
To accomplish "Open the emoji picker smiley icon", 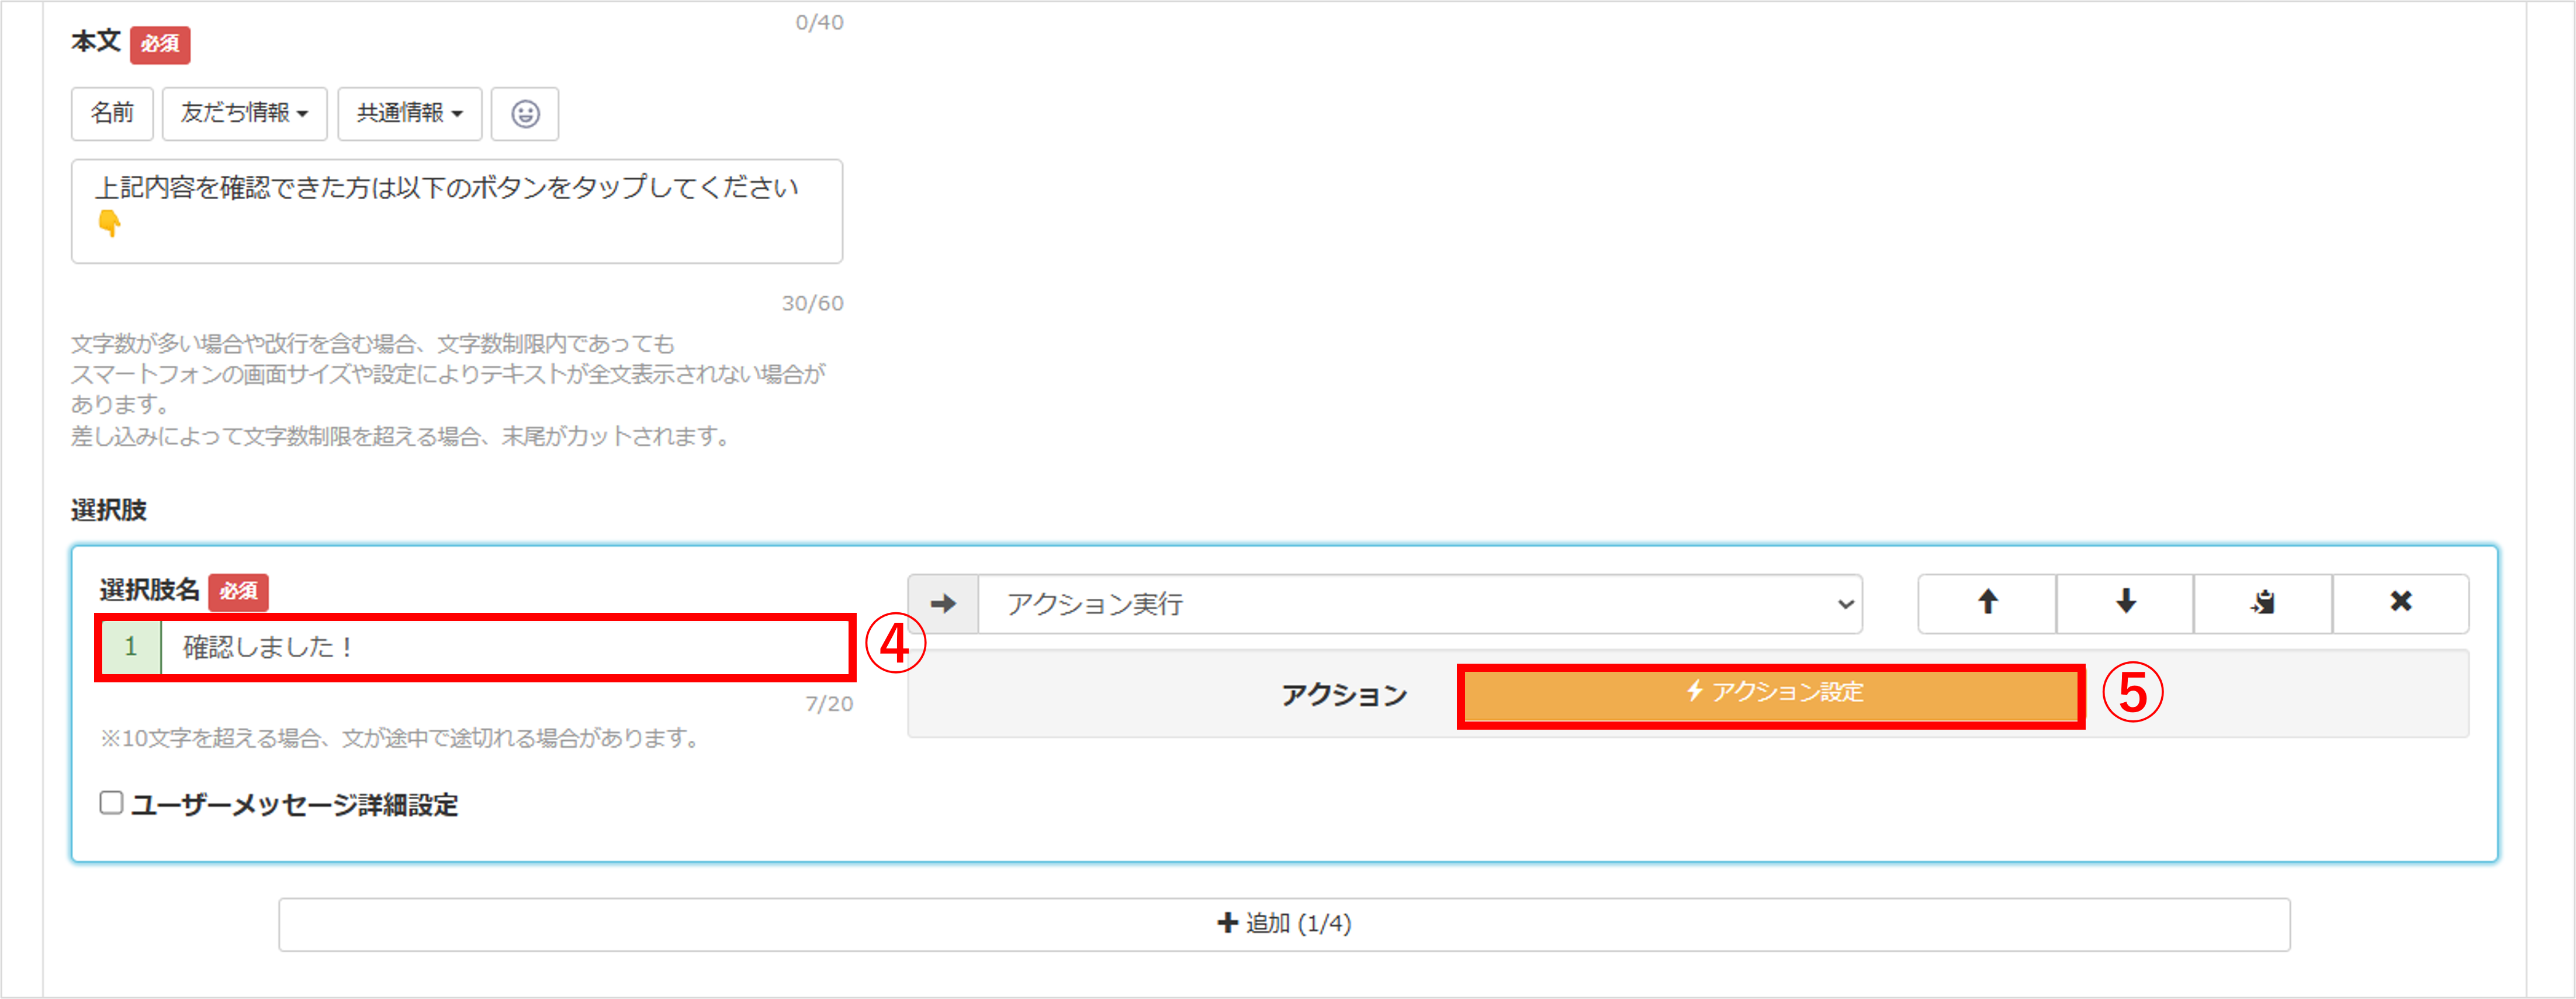I will point(525,114).
